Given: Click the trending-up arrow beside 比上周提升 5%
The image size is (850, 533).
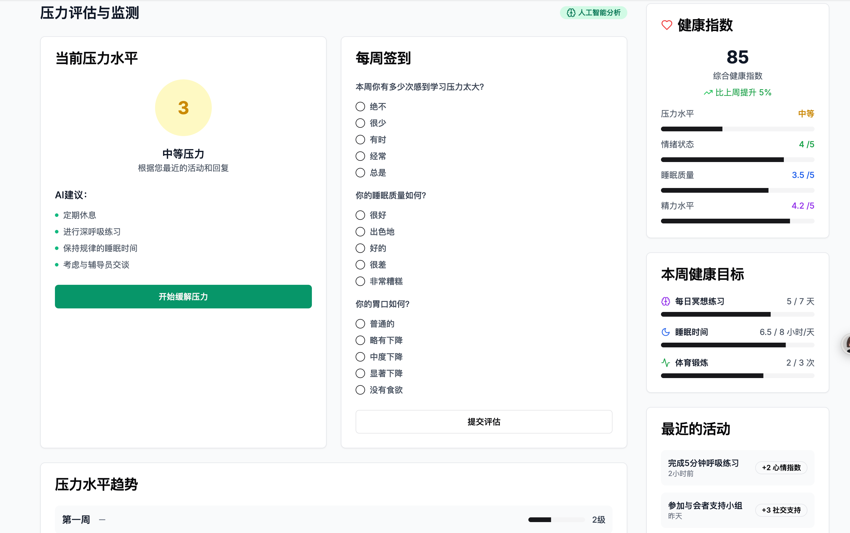Looking at the screenshot, I should pos(708,93).
